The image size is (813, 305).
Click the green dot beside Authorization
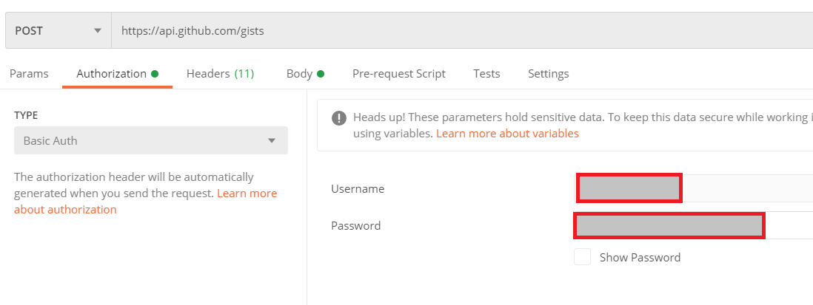pyautogui.click(x=155, y=74)
